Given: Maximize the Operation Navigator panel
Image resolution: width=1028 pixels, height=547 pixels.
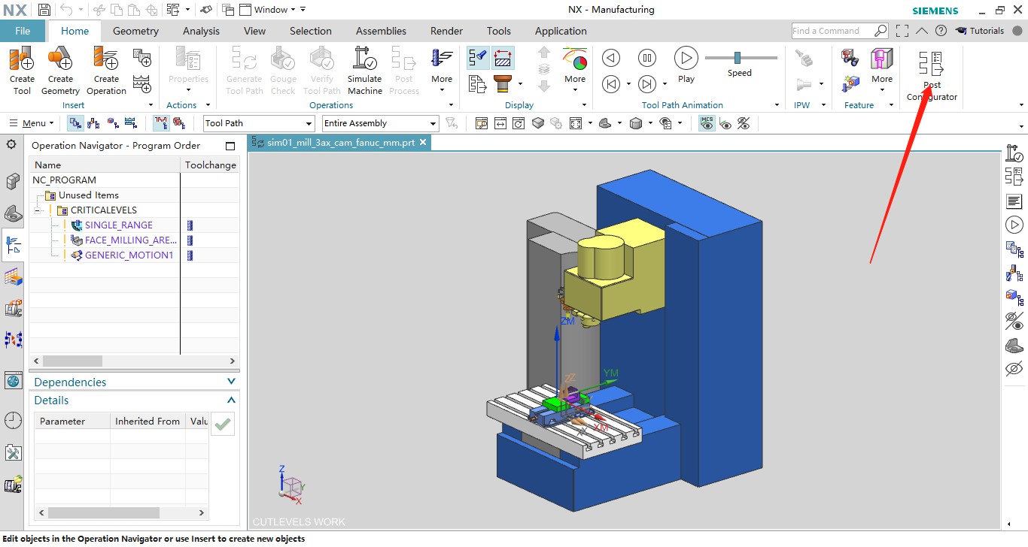Looking at the screenshot, I should [x=230, y=146].
